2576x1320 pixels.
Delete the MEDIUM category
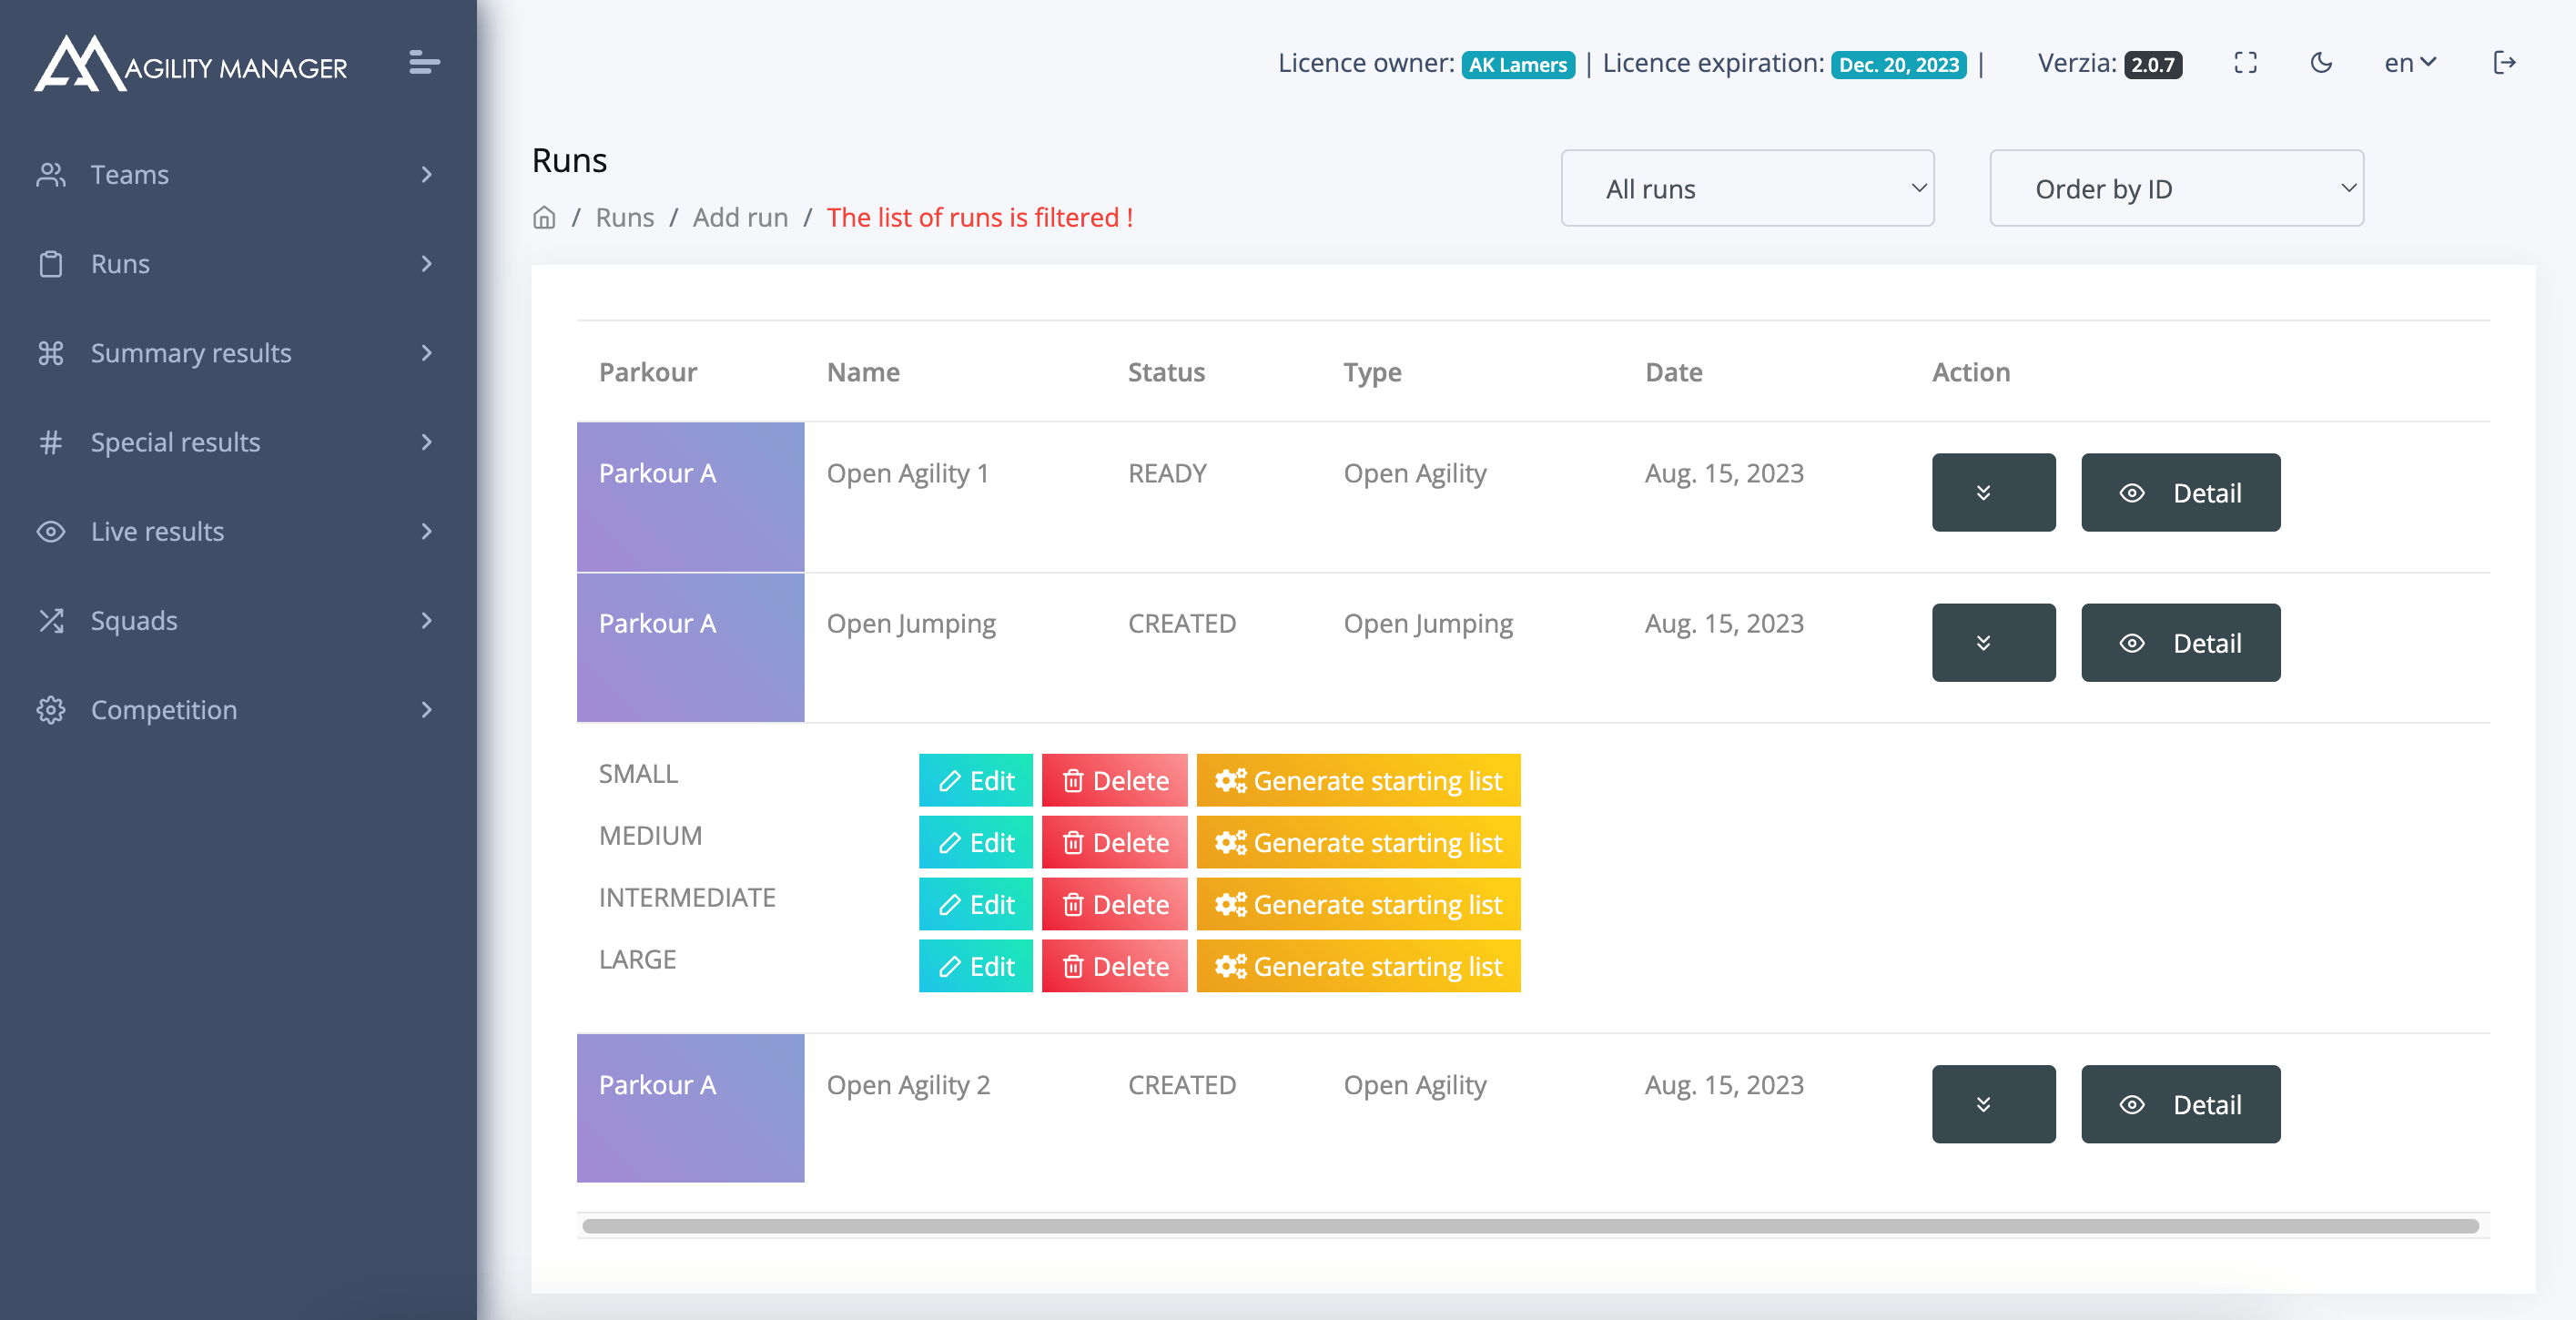pyautogui.click(x=1113, y=842)
